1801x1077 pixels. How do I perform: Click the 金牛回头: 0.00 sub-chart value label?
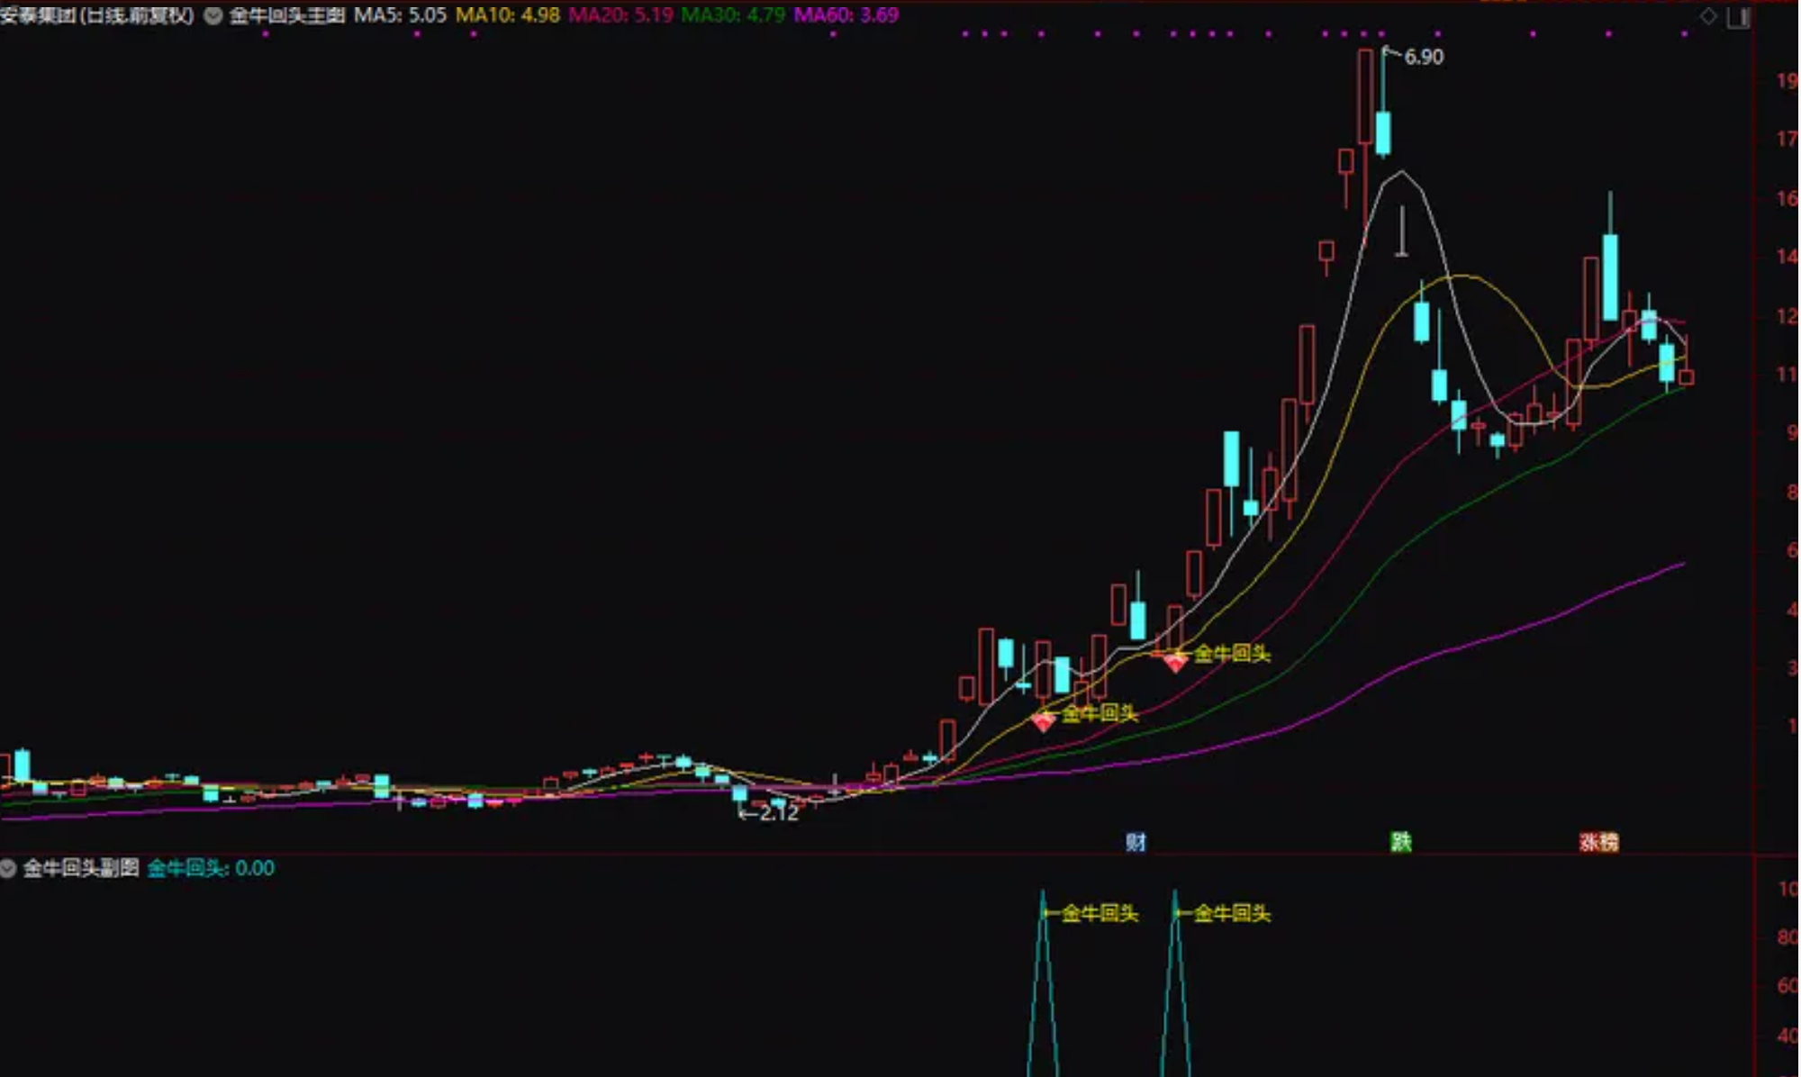[211, 868]
